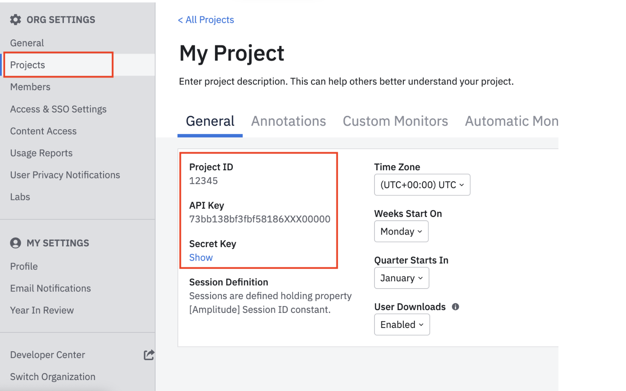Screen dimensions: 626x391
Task: Click Switch Organization
Action: pos(53,377)
